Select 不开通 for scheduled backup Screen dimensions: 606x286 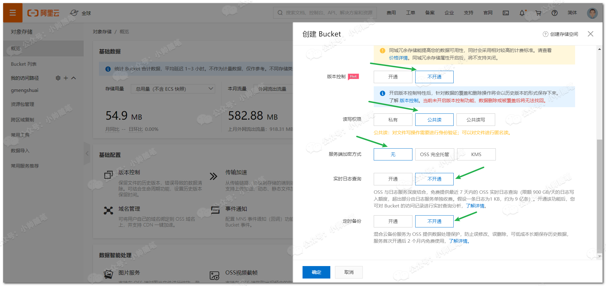coord(434,221)
